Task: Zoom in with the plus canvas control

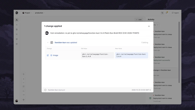Action: (24, 79)
